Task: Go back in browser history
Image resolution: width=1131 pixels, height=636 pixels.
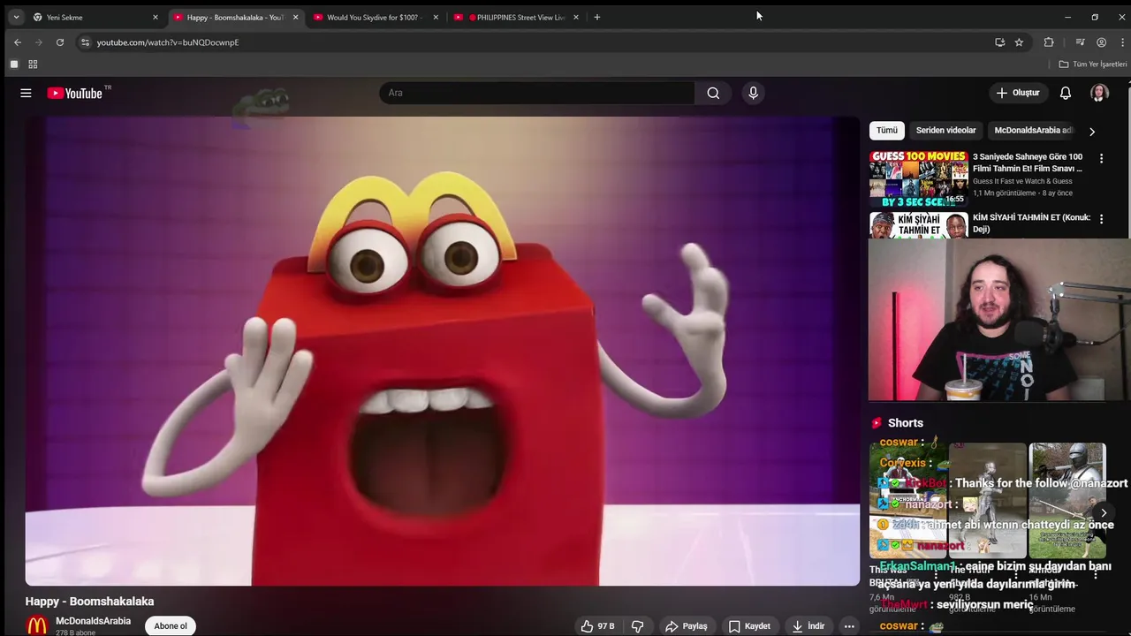Action: [18, 42]
